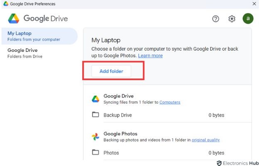Click the 0 bytes value for Backup Drive

216,115
